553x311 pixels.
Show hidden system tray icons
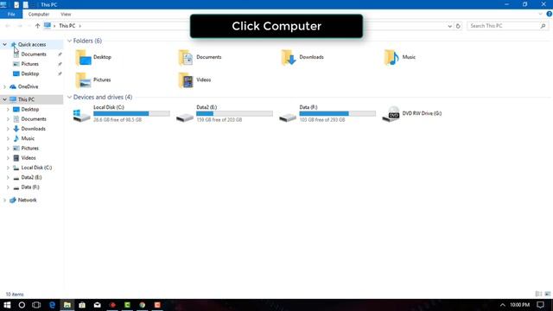click(503, 305)
